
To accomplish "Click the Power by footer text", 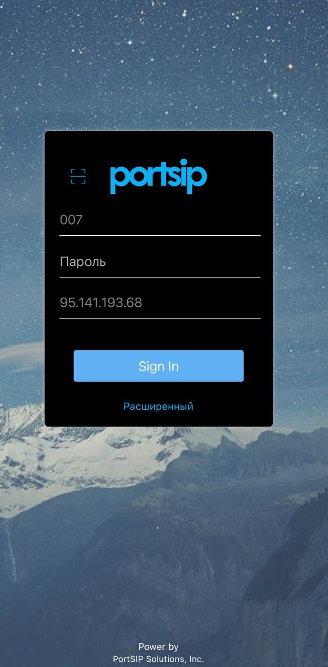I will [x=158, y=647].
